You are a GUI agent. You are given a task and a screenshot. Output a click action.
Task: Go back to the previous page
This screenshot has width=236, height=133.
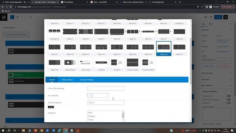pyautogui.click(x=3, y=7)
